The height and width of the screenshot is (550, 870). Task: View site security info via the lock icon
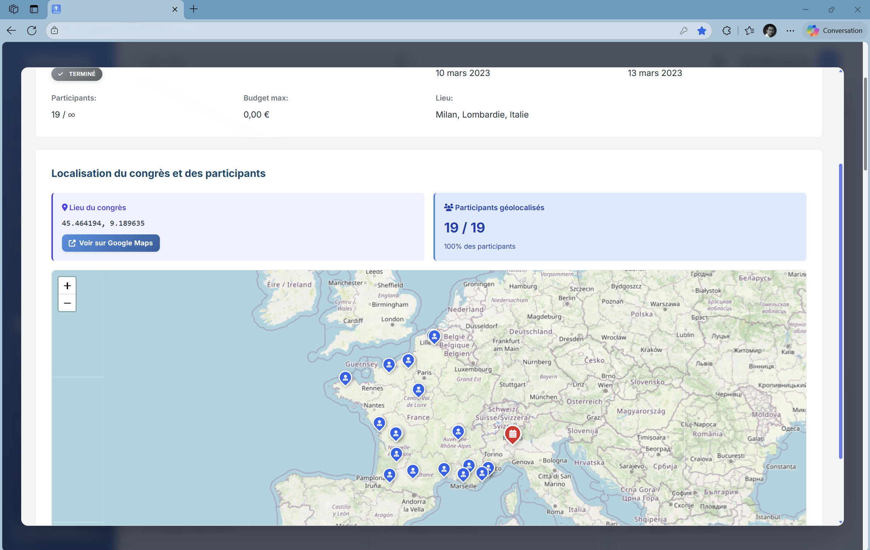[54, 30]
